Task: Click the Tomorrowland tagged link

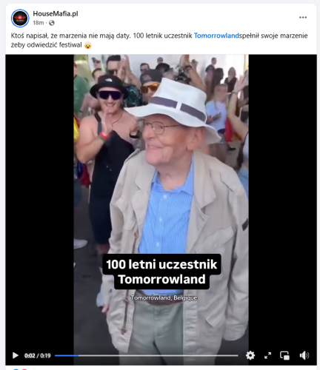Action: [216, 36]
